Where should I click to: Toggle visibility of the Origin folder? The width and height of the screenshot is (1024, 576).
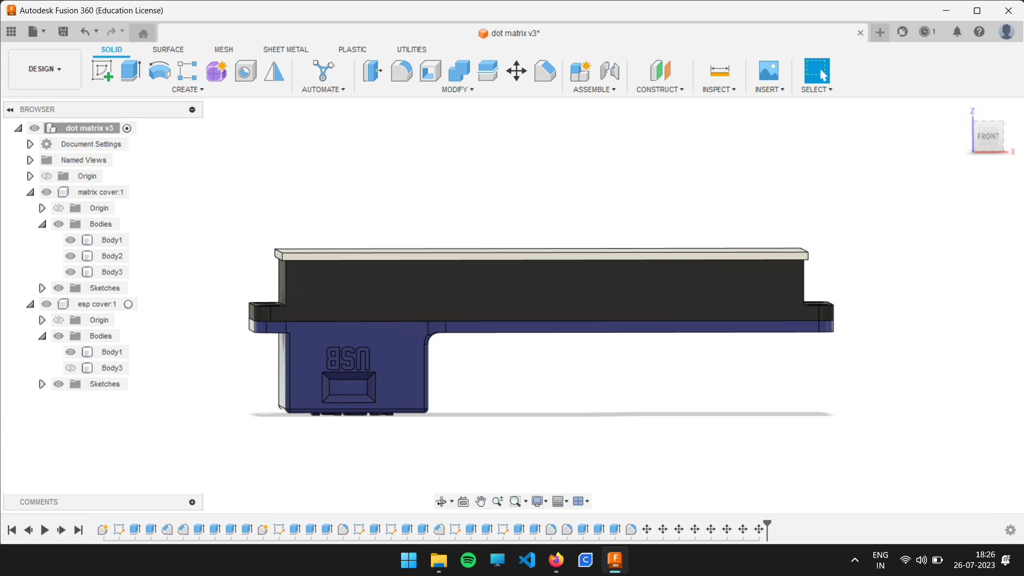click(x=46, y=176)
